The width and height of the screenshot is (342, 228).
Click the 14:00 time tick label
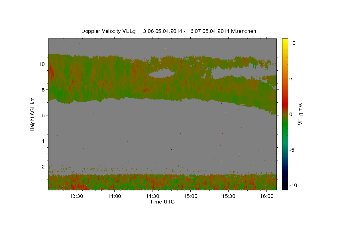click(114, 196)
